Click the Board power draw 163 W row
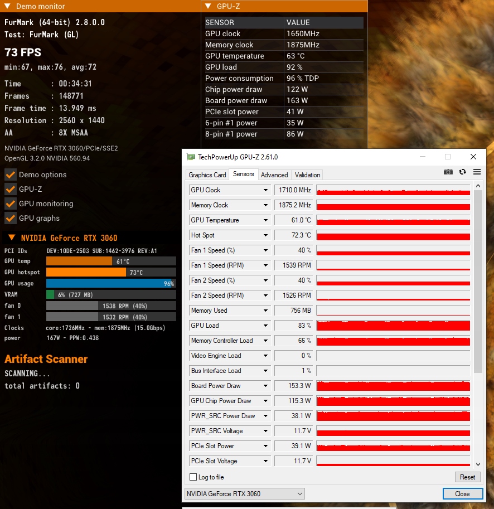494x509 pixels. pos(284,101)
